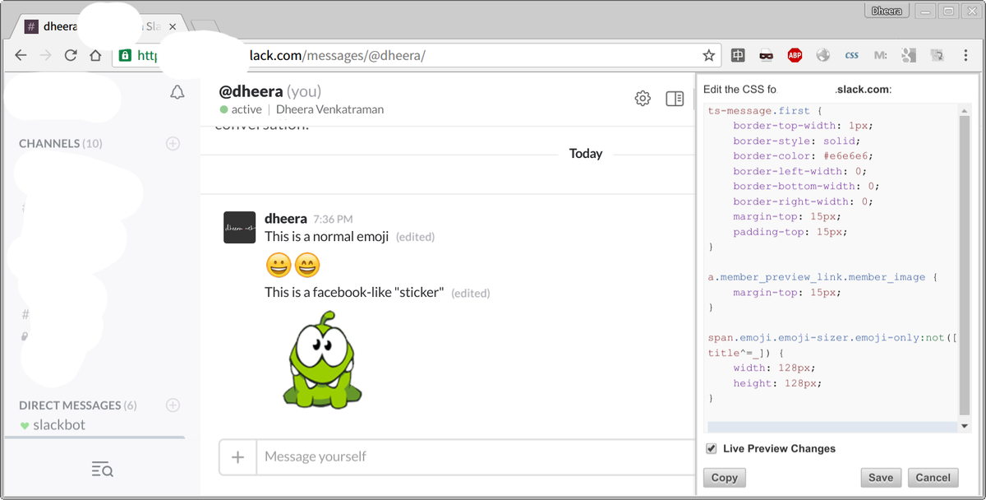The width and height of the screenshot is (986, 500).
Task: Reload the page
Action: [x=71, y=56]
